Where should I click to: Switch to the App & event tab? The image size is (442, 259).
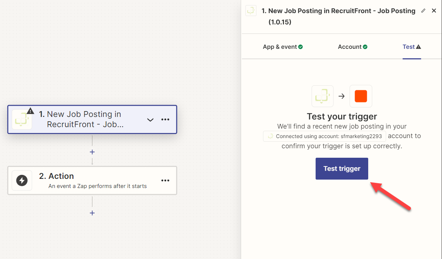[283, 47]
